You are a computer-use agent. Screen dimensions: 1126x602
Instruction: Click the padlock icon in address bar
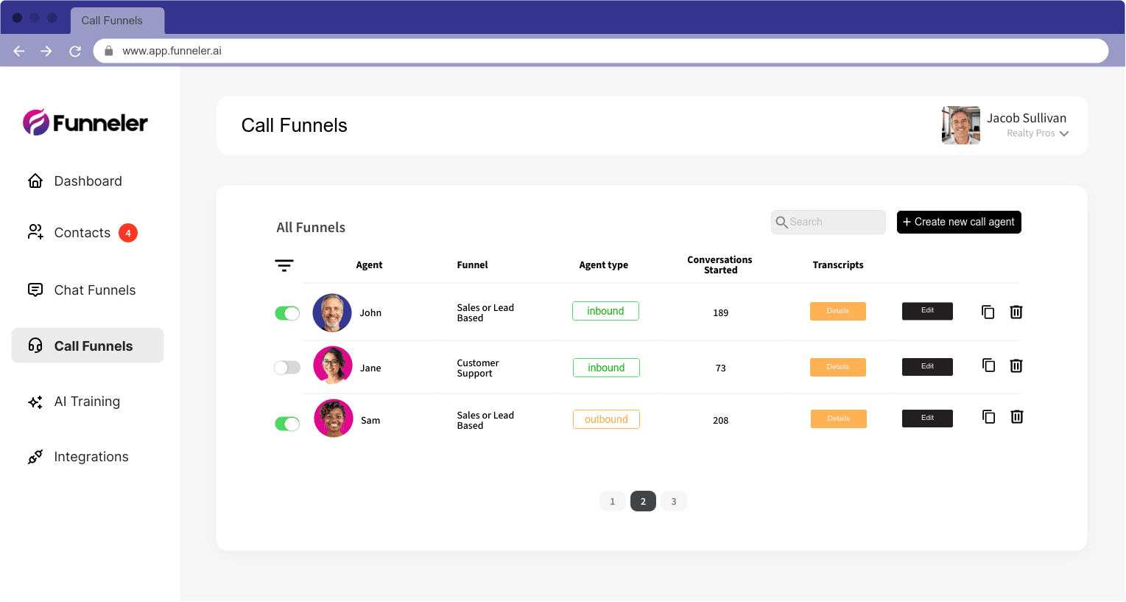pos(109,51)
